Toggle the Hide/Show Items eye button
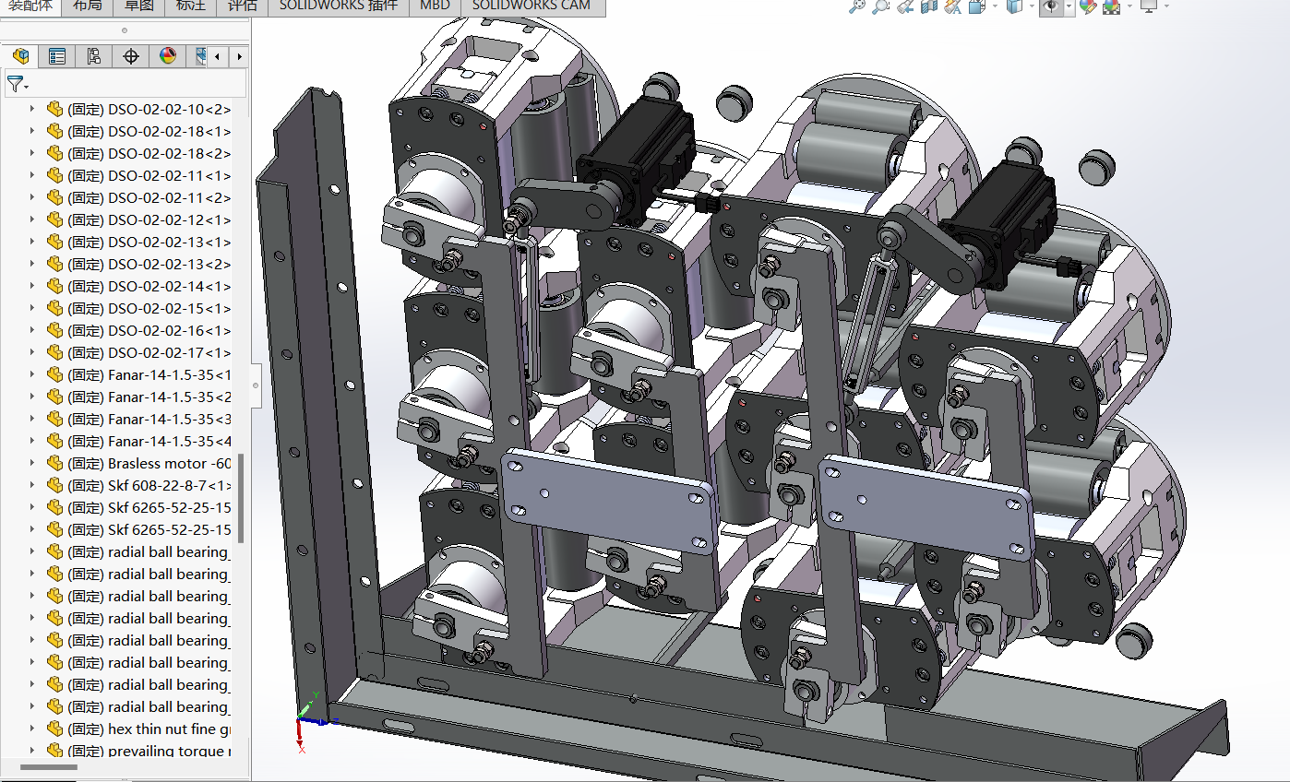 click(x=1051, y=6)
